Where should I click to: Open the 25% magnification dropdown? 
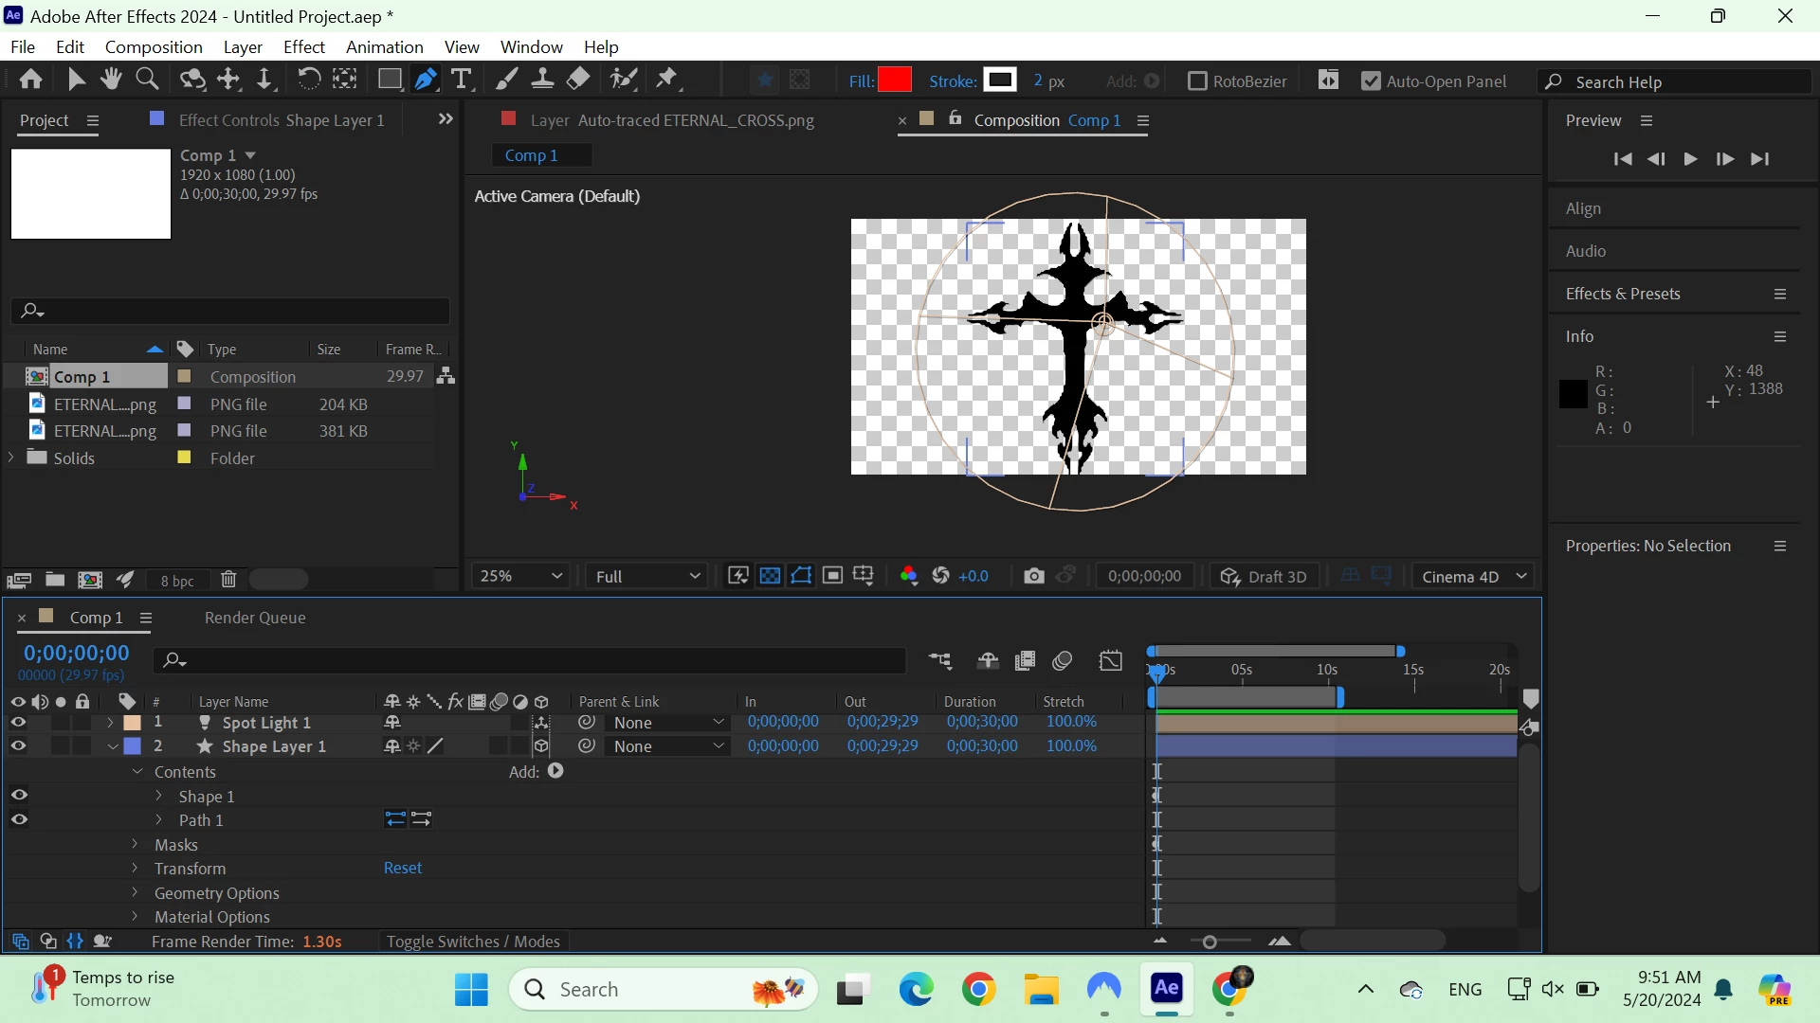click(x=520, y=576)
